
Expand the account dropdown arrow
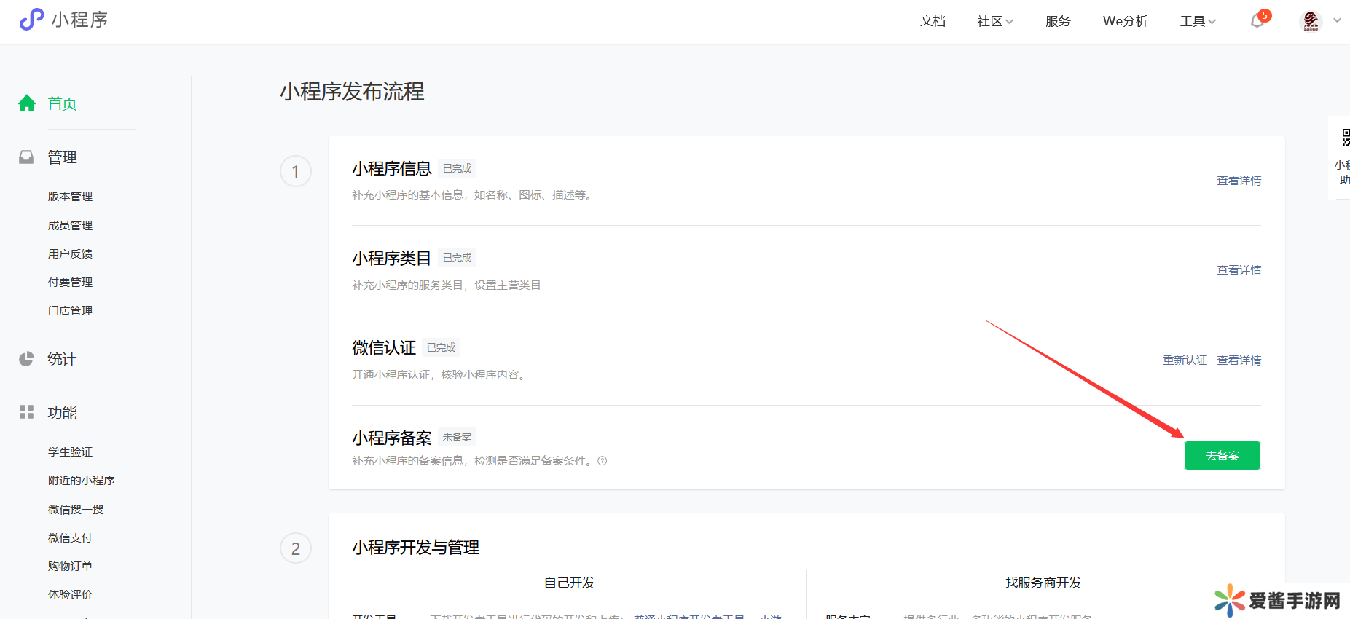click(x=1337, y=20)
